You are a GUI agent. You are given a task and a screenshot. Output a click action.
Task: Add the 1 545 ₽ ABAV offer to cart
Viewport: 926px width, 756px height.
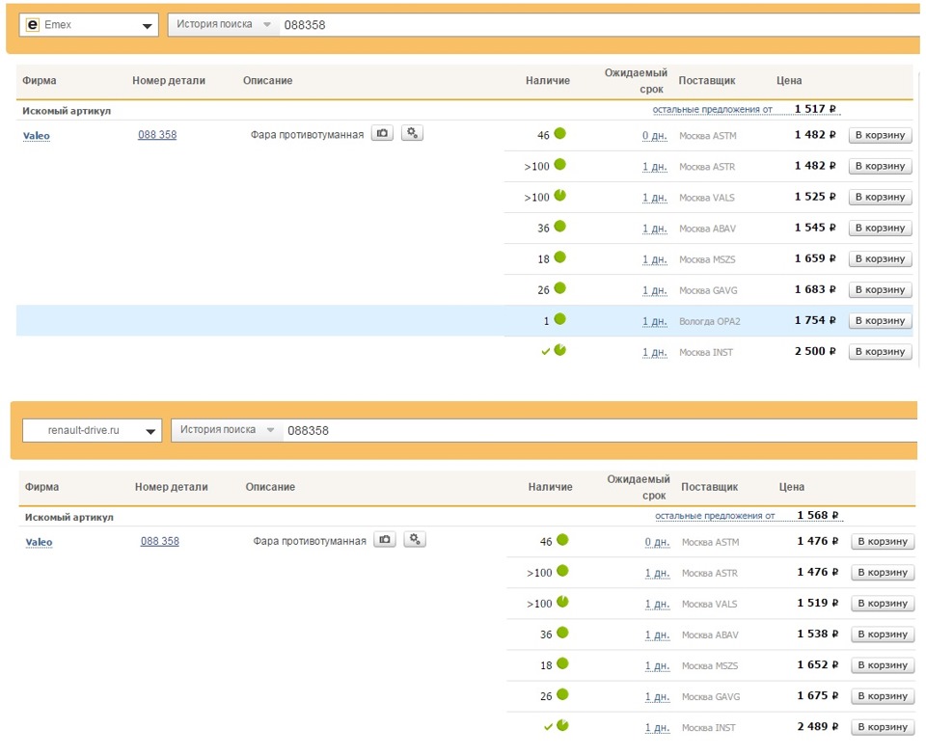[x=880, y=228]
